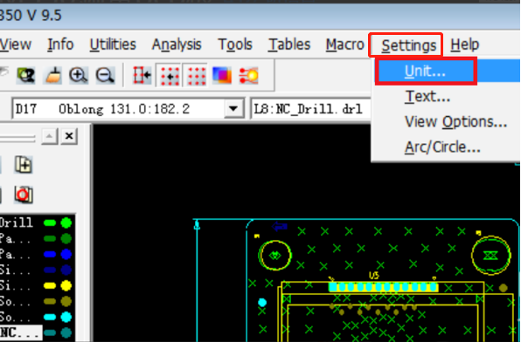
Task: Toggle the transparent color overlay icon
Action: coord(222,75)
